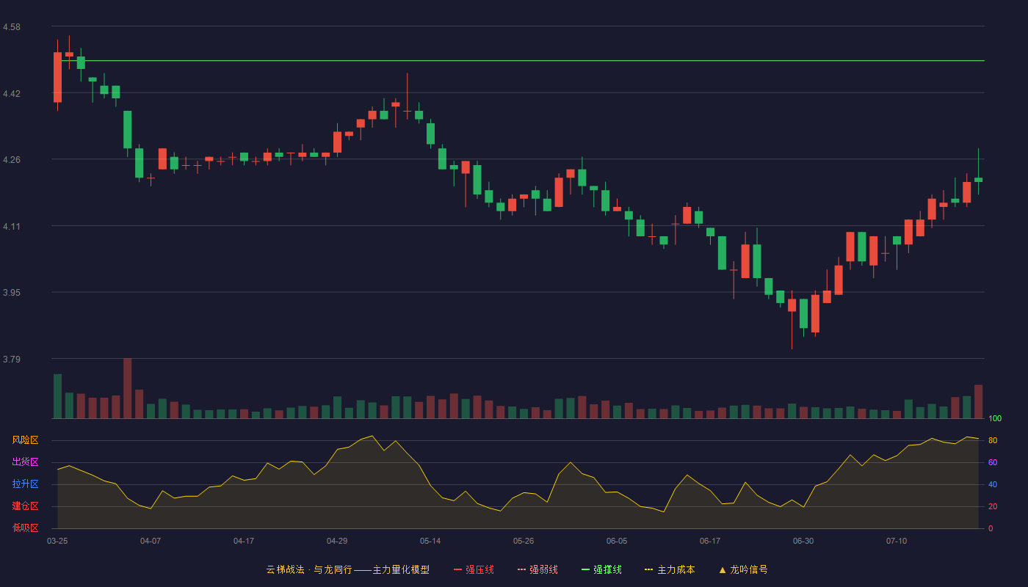Click the 60 indicator scale label

993,462
